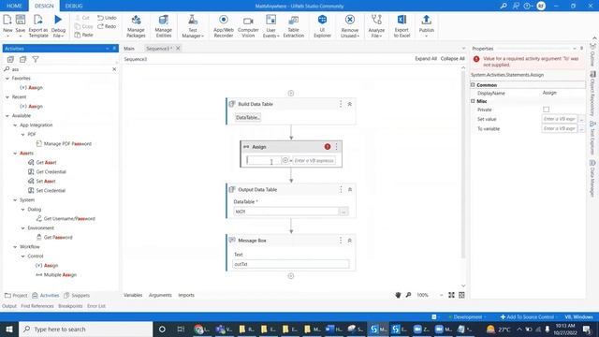Open the search icon in title bar
599x337 pixels.
click(504, 6)
